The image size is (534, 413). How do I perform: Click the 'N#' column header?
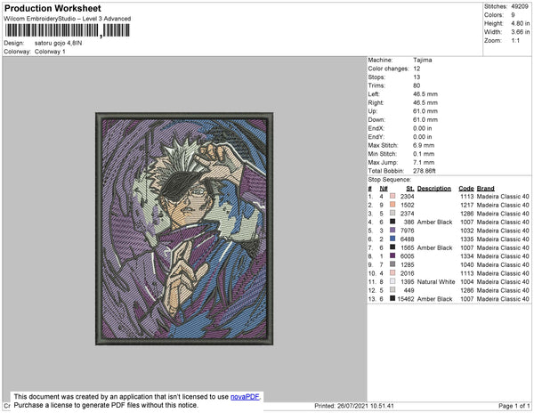pos(384,189)
